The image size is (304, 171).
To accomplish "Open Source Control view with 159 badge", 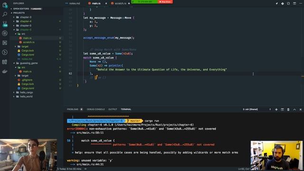I will tap(5, 24).
